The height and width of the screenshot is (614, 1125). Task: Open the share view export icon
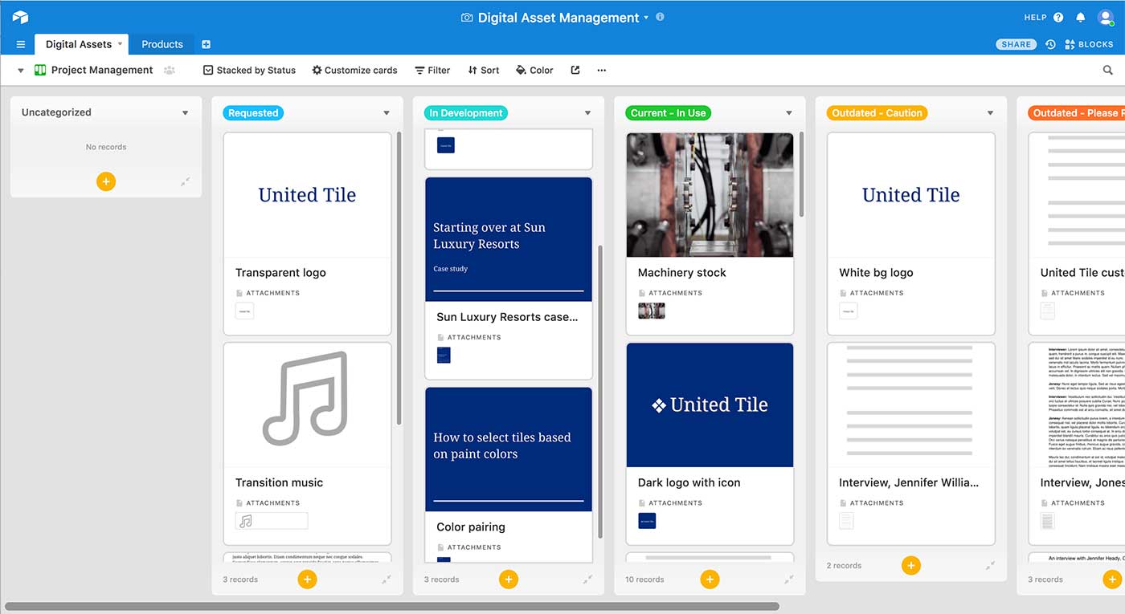575,70
